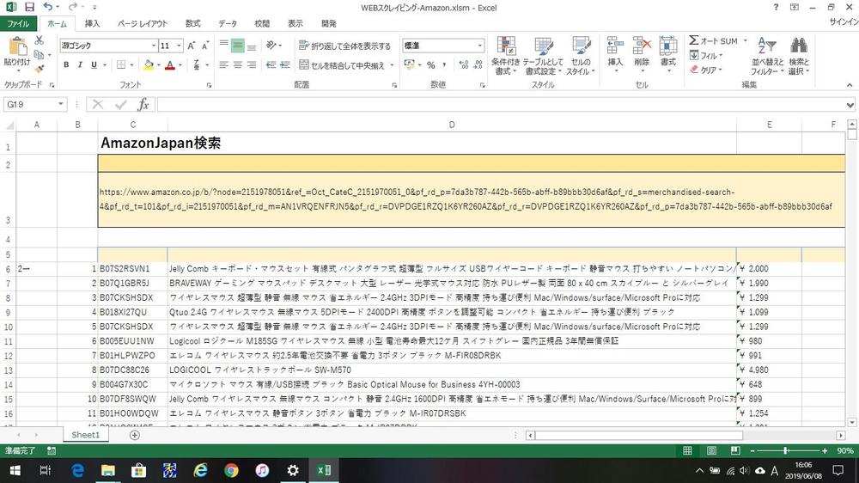Increase indent
This screenshot has width=859, height=483.
click(285, 64)
